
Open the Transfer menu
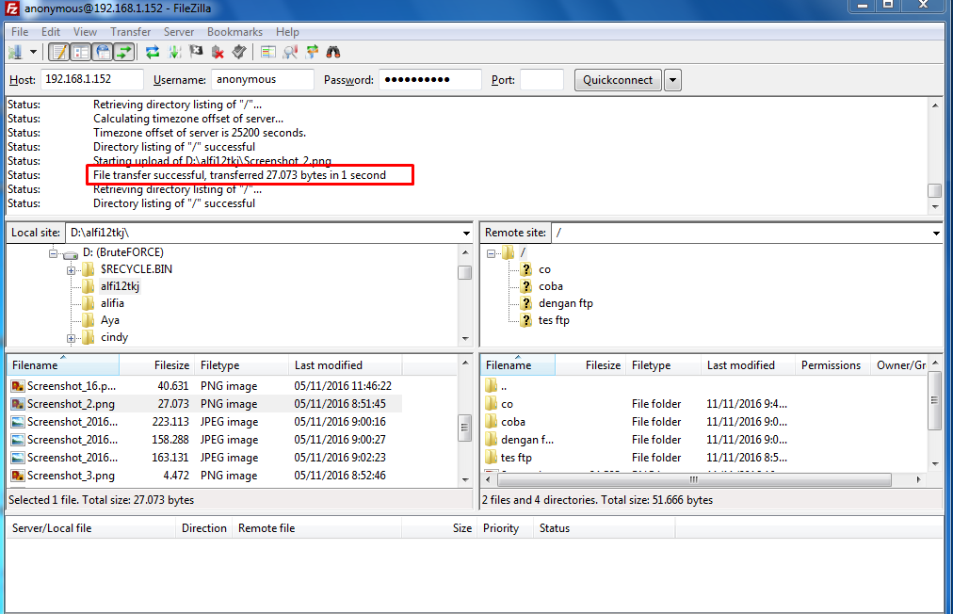coord(130,31)
